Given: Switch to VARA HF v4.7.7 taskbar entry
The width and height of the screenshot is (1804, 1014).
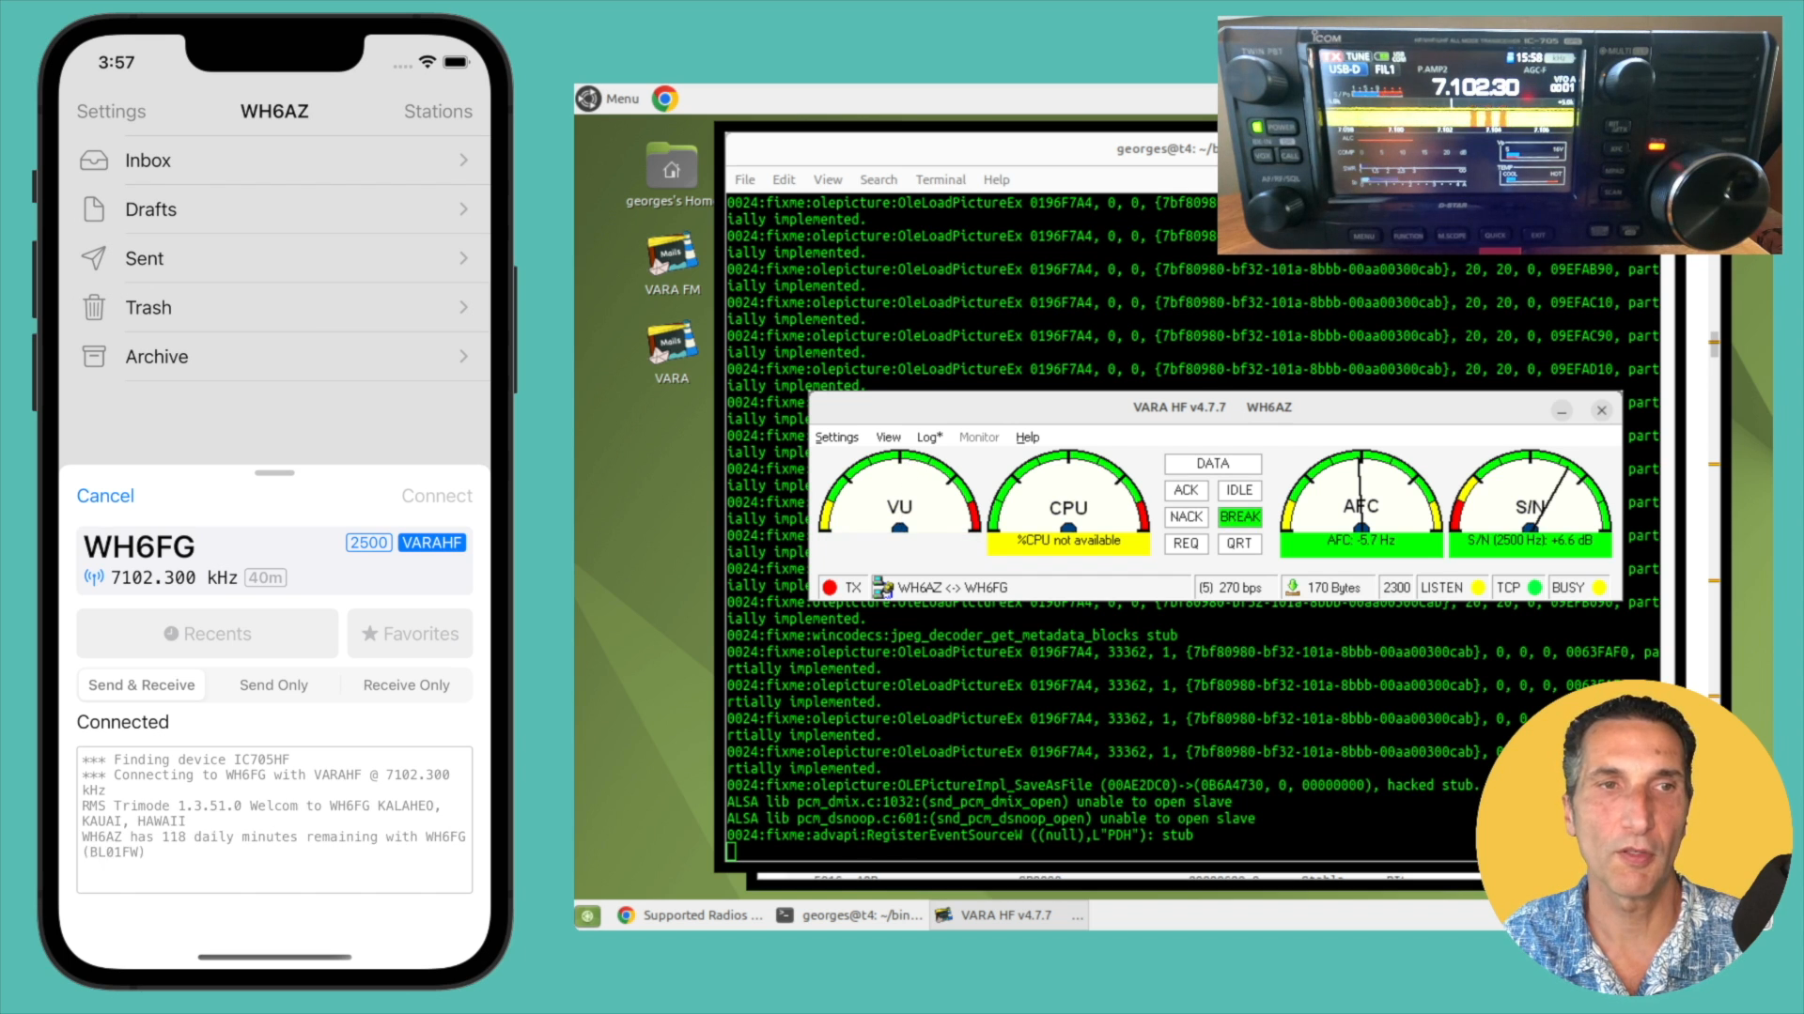Looking at the screenshot, I should (x=1008, y=915).
